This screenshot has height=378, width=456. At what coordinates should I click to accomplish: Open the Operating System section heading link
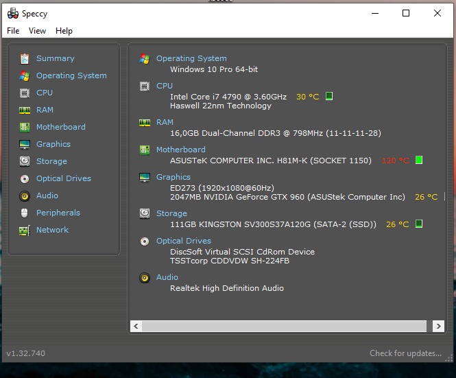(x=191, y=58)
